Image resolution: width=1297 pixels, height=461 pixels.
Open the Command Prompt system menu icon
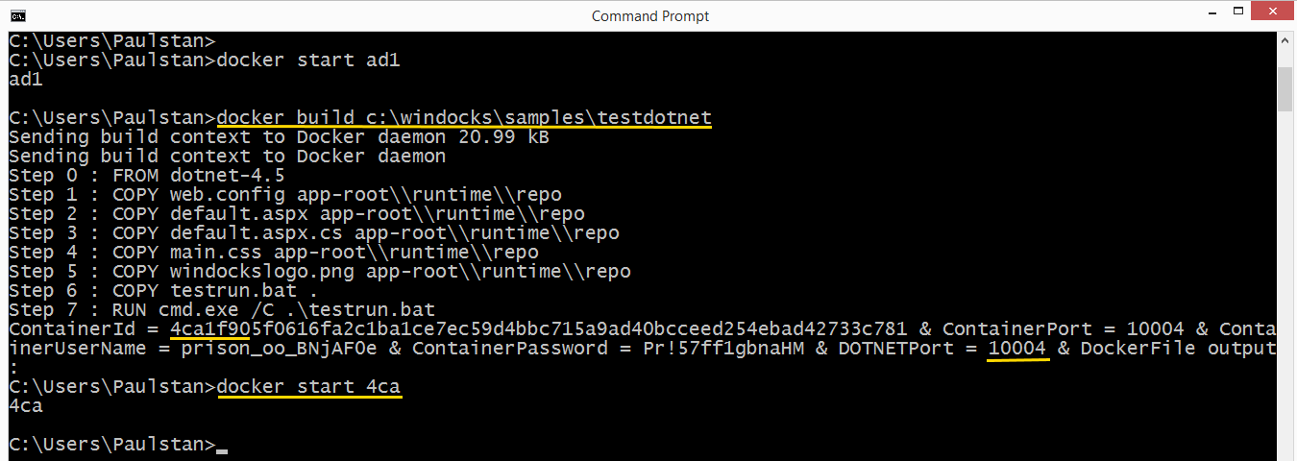(17, 14)
